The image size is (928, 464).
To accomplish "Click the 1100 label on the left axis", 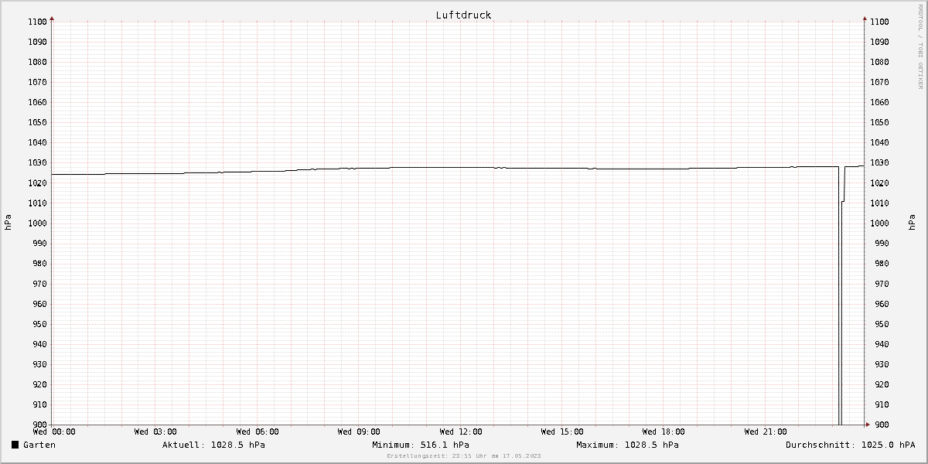I will (37, 22).
